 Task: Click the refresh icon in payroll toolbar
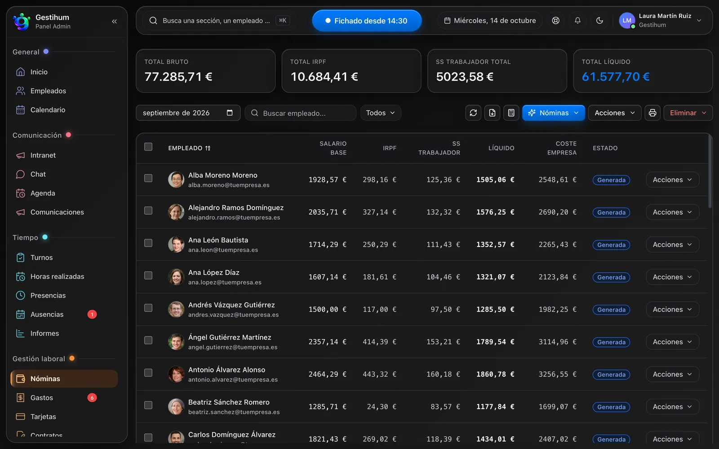click(473, 113)
